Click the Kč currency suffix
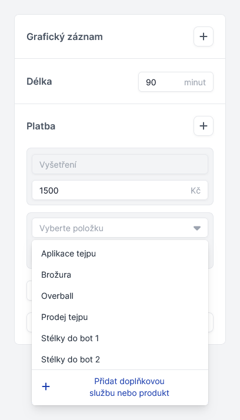This screenshot has height=420, width=240. [195, 191]
